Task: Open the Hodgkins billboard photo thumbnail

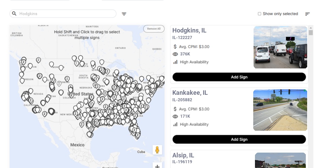Action: click(280, 48)
